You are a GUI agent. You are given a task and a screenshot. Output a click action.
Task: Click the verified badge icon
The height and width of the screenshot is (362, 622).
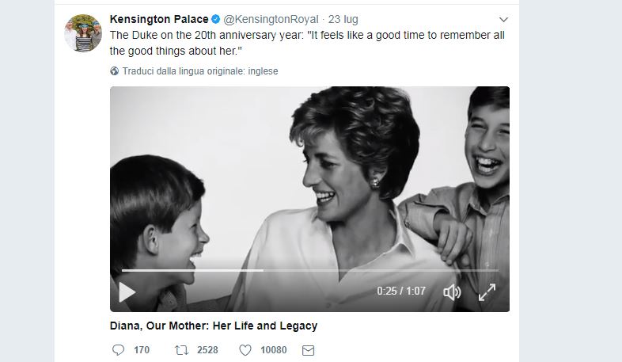(216, 19)
